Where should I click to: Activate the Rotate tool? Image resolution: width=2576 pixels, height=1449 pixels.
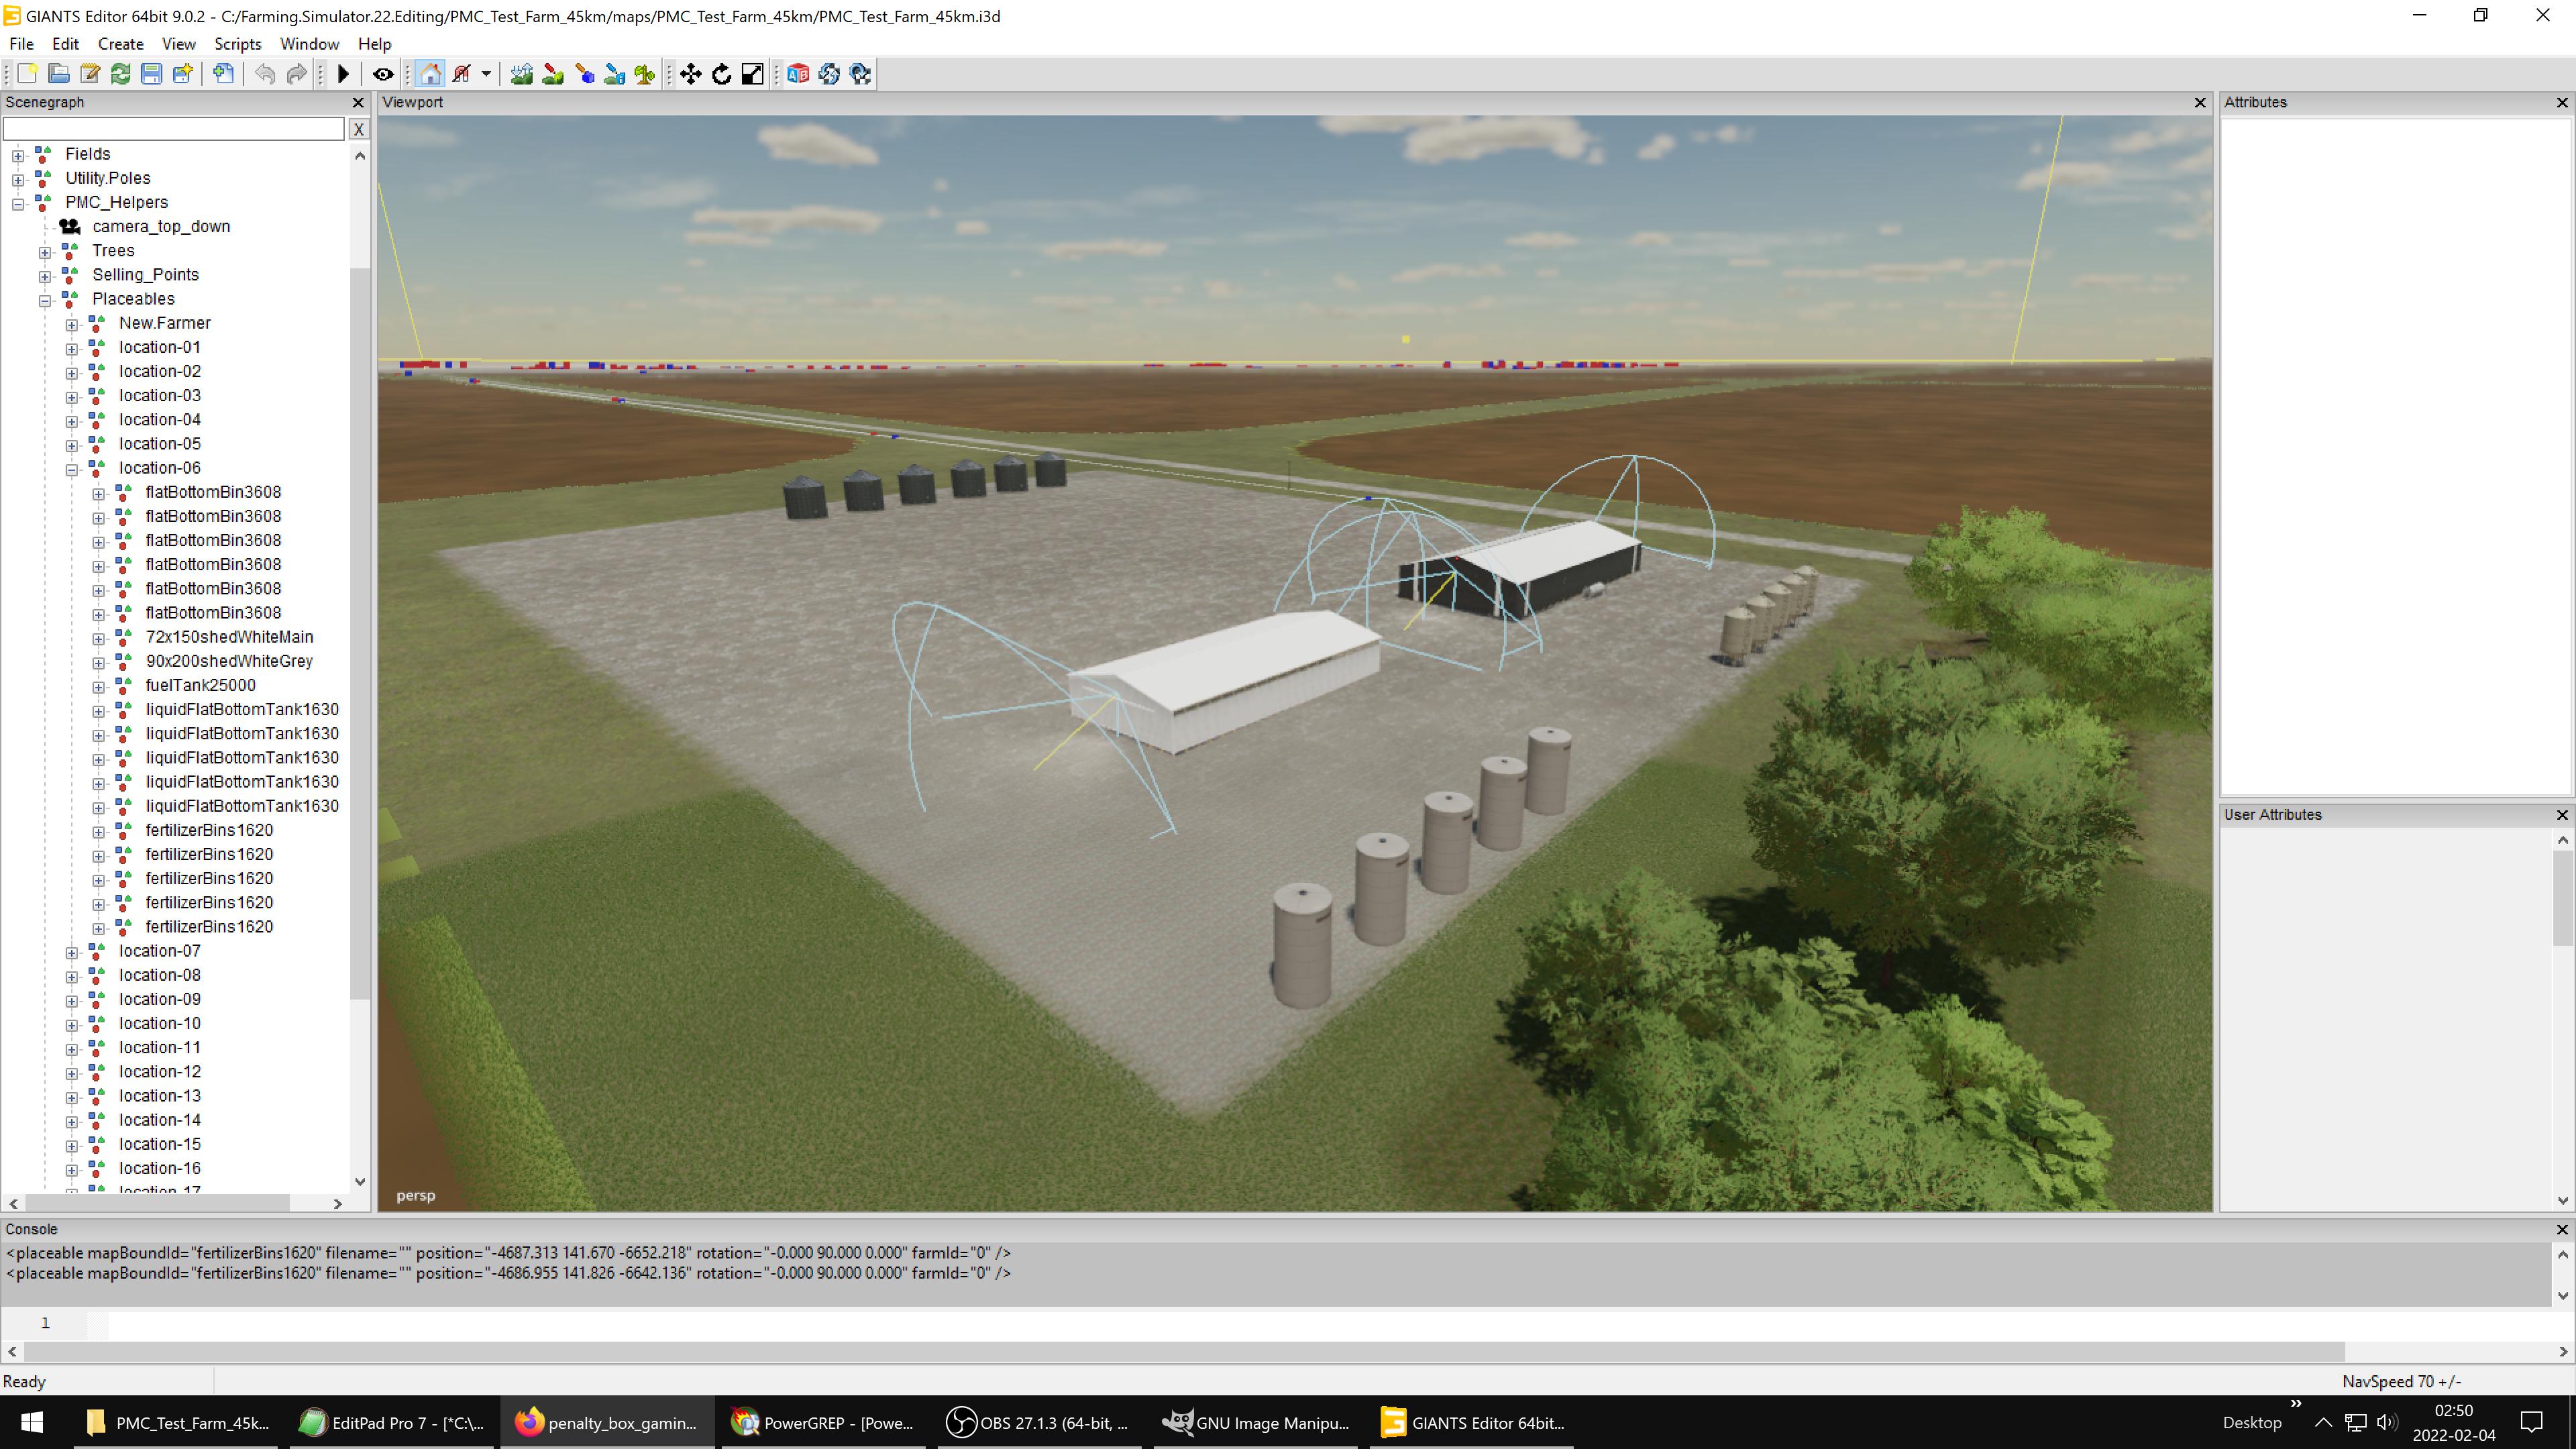tap(721, 74)
